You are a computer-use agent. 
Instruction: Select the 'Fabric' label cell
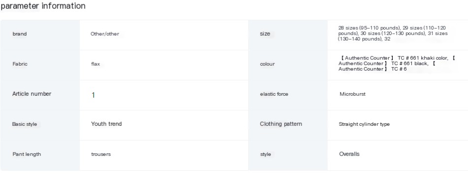click(40, 65)
